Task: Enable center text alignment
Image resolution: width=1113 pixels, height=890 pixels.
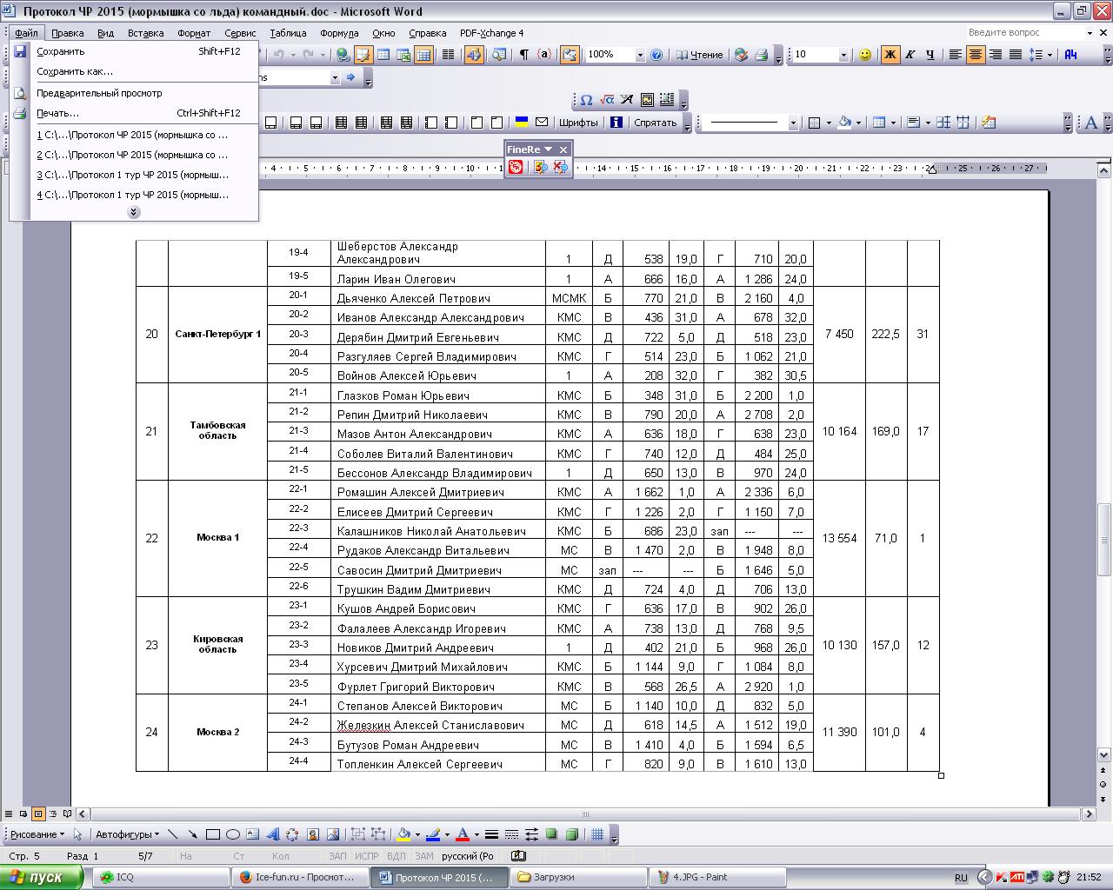Action: click(x=976, y=55)
